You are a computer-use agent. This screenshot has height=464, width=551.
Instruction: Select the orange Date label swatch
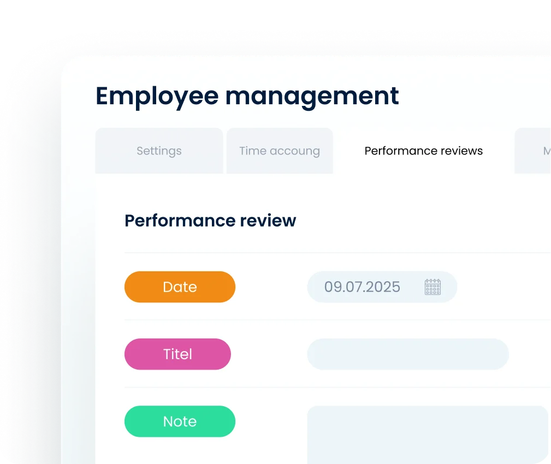[x=180, y=287]
